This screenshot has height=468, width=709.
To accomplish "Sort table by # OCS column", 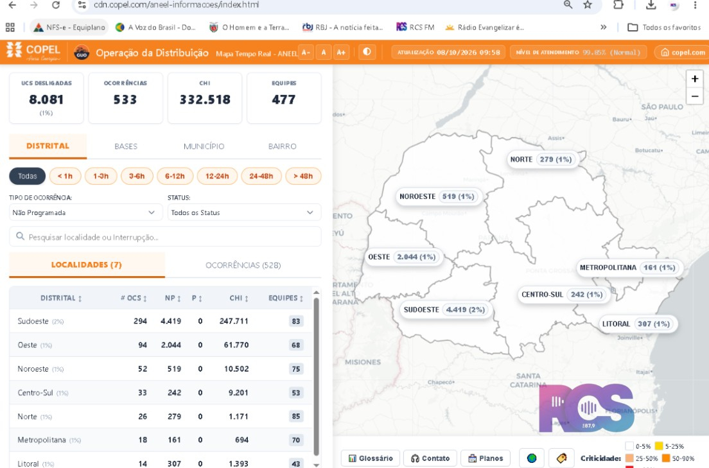I will (134, 298).
